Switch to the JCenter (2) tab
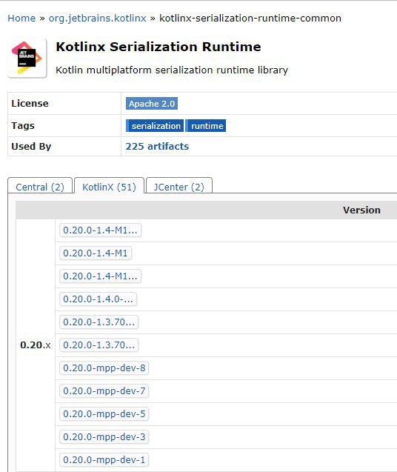 [179, 187]
